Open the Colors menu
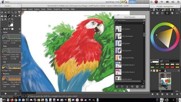Screen dimensions: 181x102 coord(37,9)
